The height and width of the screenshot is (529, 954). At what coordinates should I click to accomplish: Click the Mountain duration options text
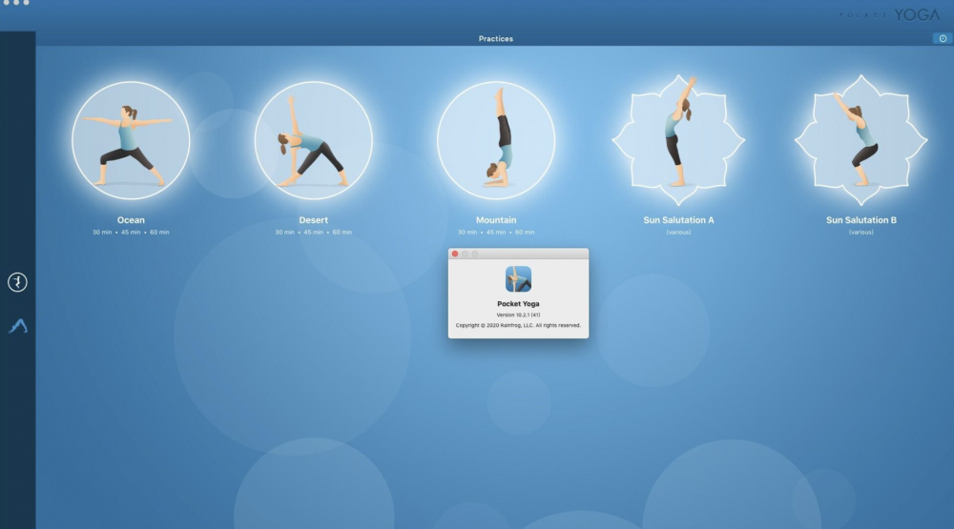(x=496, y=233)
